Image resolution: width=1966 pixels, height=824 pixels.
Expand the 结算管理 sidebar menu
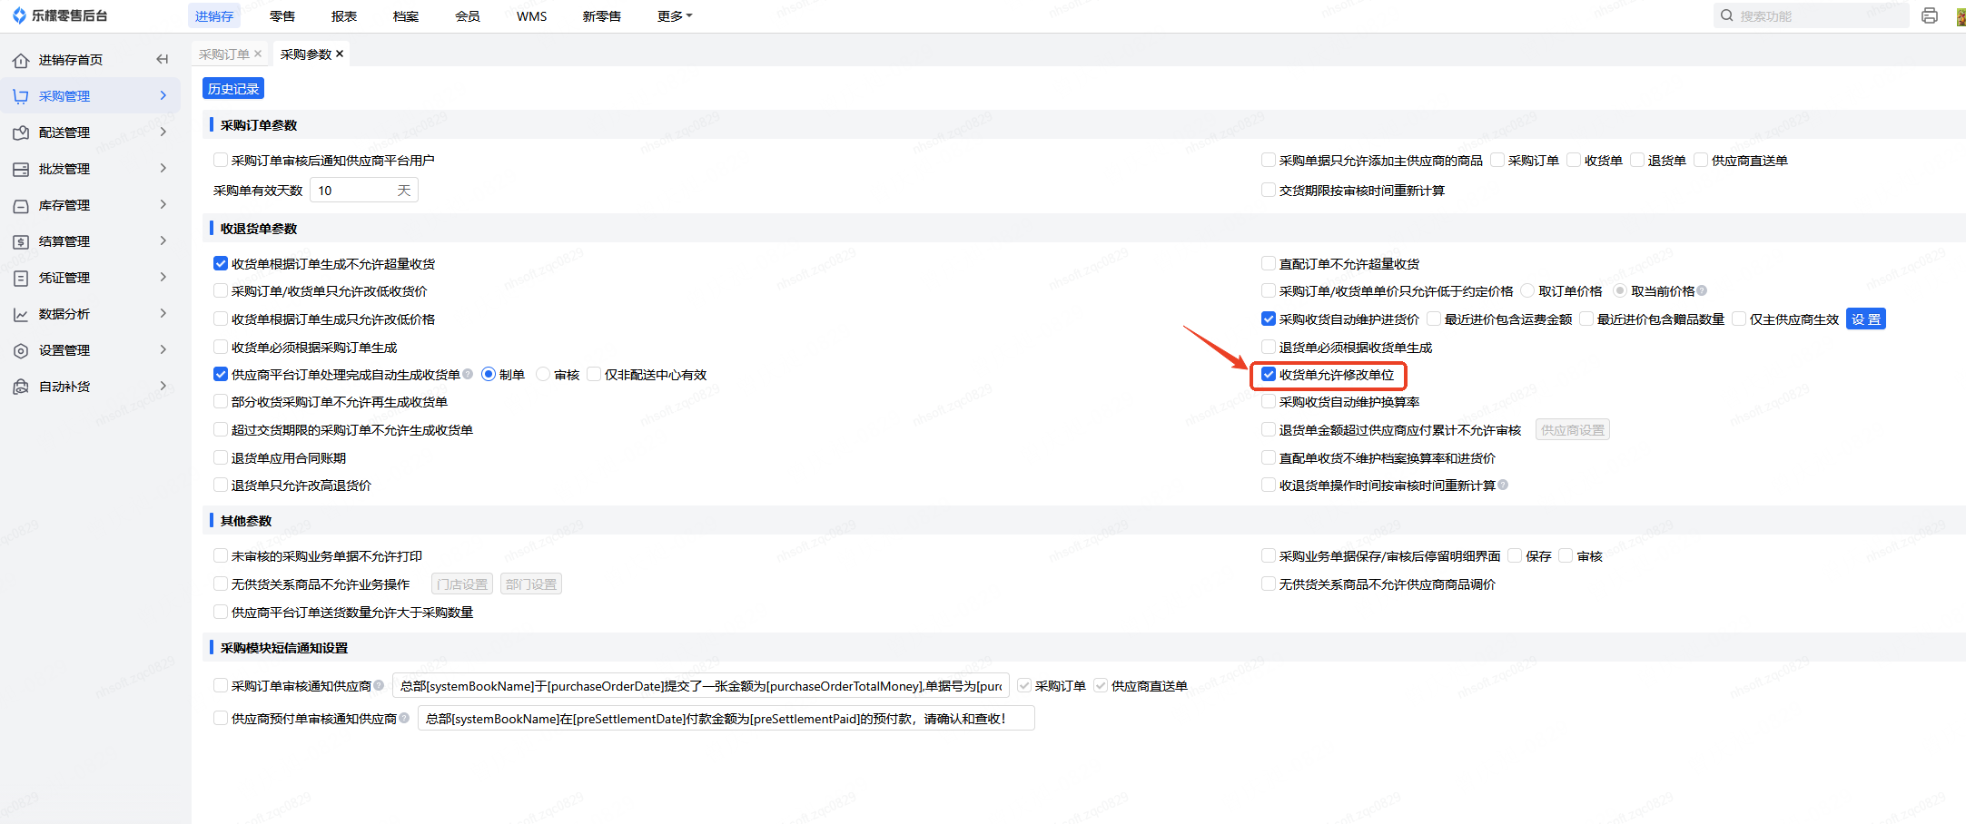point(163,240)
